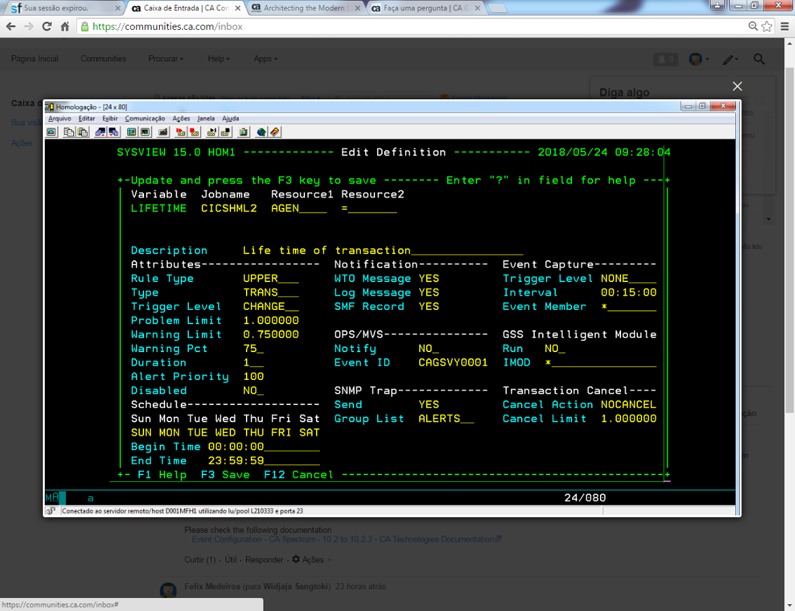Open the Apps dropdown menu

(x=264, y=59)
